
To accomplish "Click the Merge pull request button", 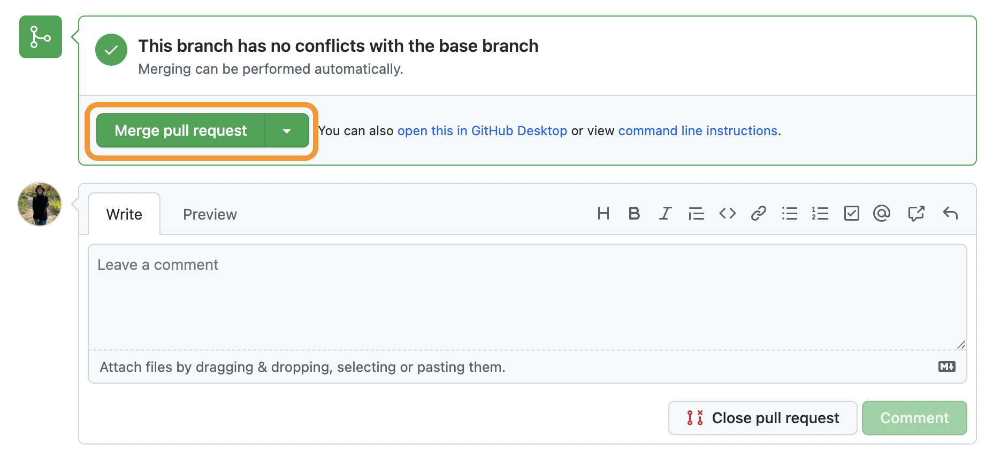I will (x=181, y=131).
